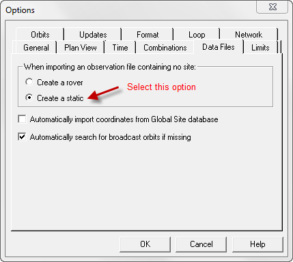Screen dimensions: 293x262
Task: Switch to the Orbits tab
Action: [40, 35]
